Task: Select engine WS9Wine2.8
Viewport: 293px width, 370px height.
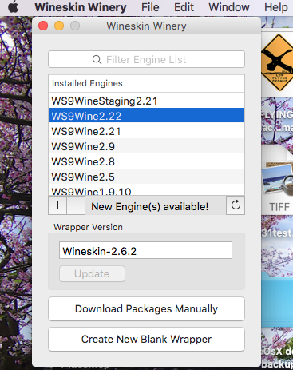Action: click(x=146, y=161)
